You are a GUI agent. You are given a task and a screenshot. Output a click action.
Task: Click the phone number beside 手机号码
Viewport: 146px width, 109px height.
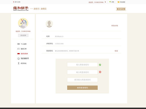[x=59, y=44]
